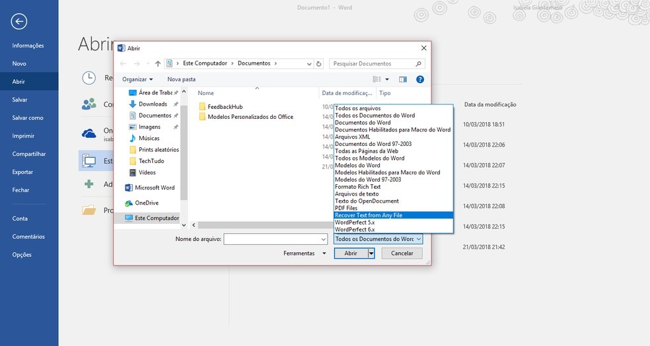Open the view options dropdown arrow
Screen dimensions: 650x346
(387, 79)
